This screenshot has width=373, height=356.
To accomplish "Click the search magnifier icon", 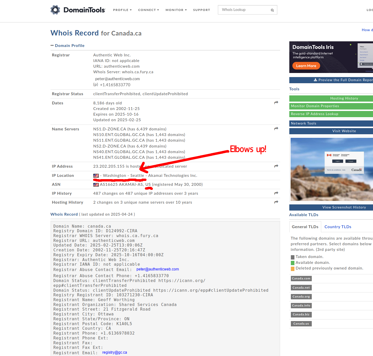I will 272,10.
